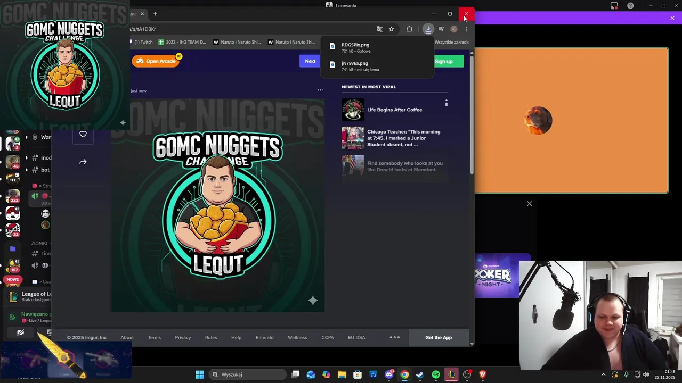
Task: Click the Get the App button
Action: click(439, 337)
